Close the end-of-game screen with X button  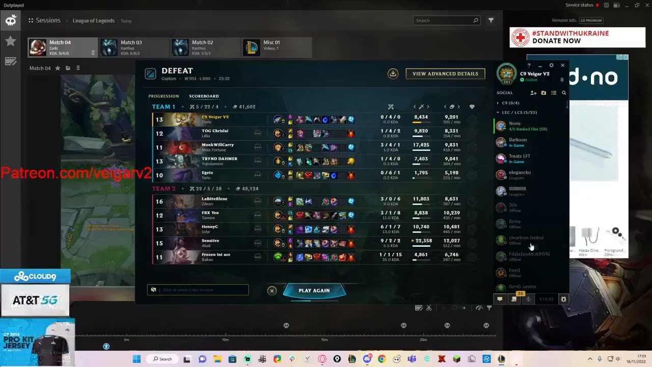[272, 291]
